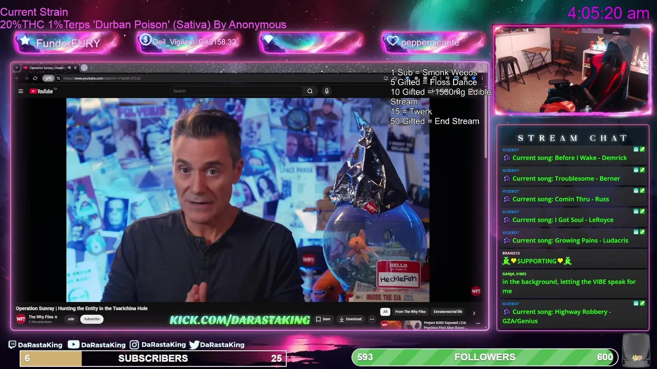Viewport: 657px width, 369px height.
Task: Toggle the browser VPN switch
Action: (48, 78)
